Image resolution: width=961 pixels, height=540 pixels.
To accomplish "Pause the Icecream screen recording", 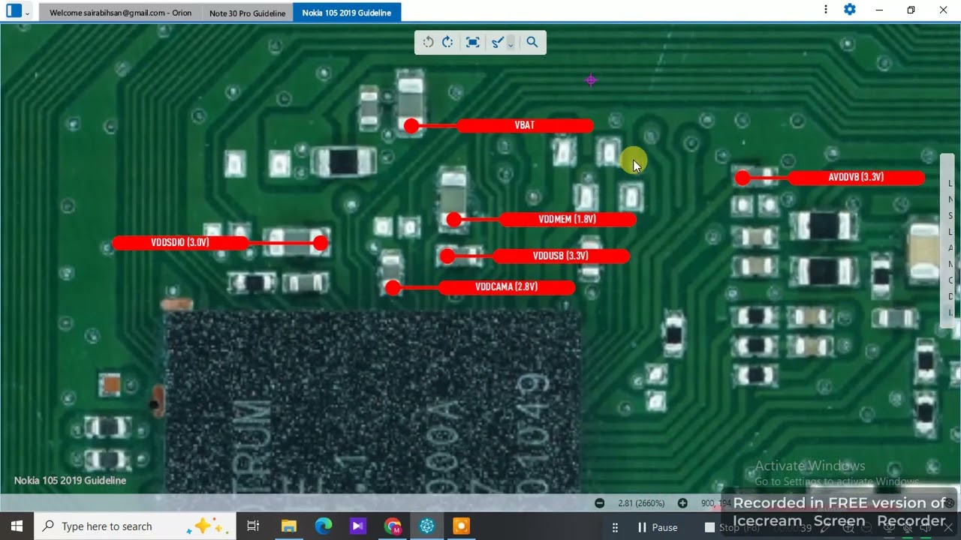I will coord(657,527).
